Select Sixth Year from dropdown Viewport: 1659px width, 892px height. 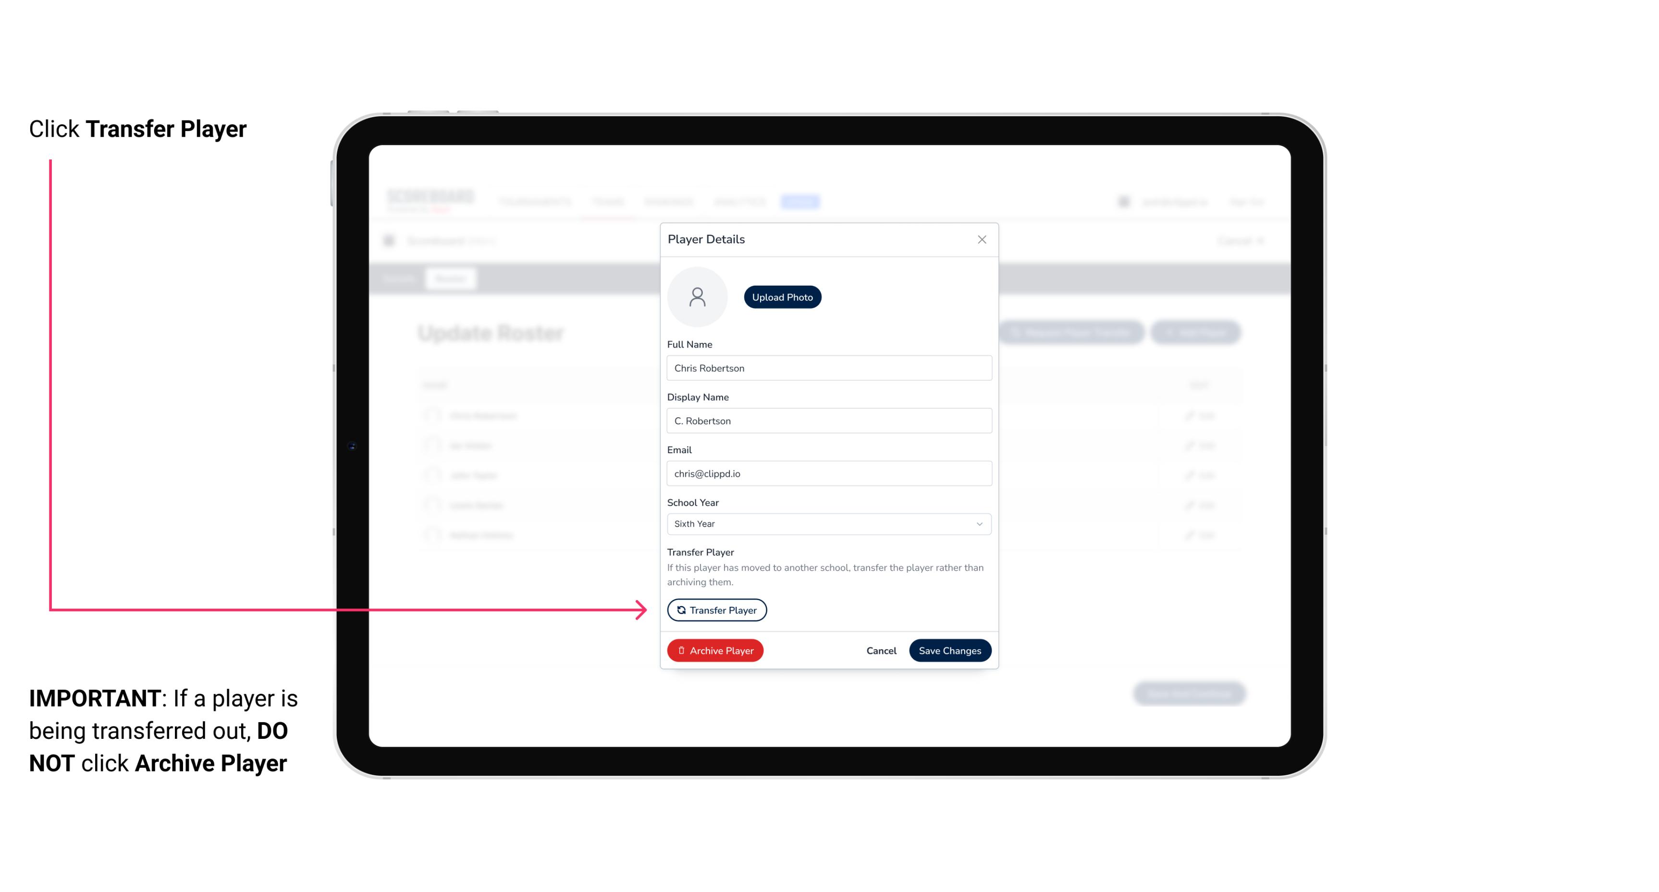coord(827,523)
